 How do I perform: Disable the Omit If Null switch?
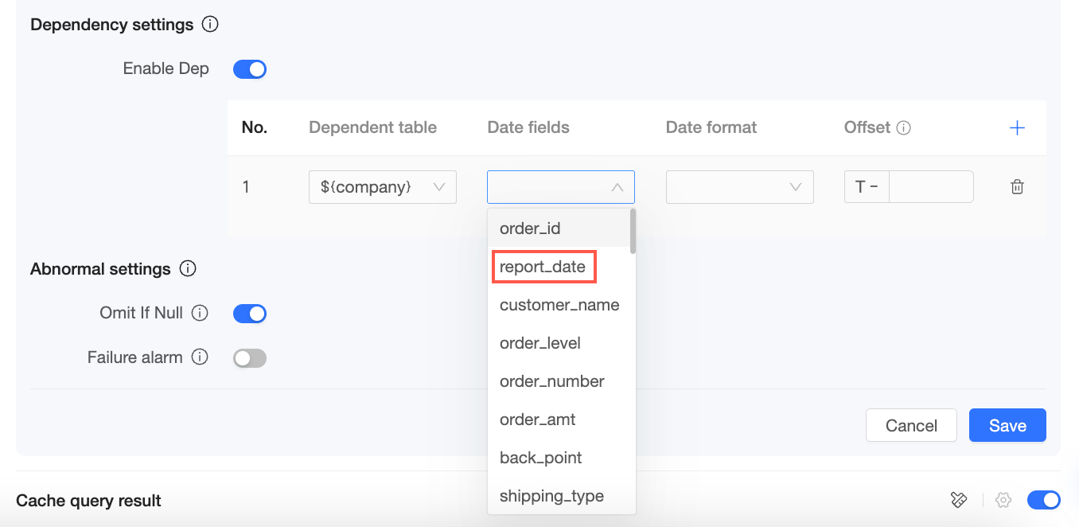coord(249,314)
